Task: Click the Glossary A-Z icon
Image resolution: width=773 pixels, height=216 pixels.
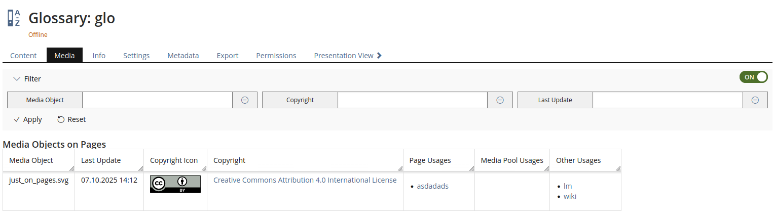Action: pos(14,18)
